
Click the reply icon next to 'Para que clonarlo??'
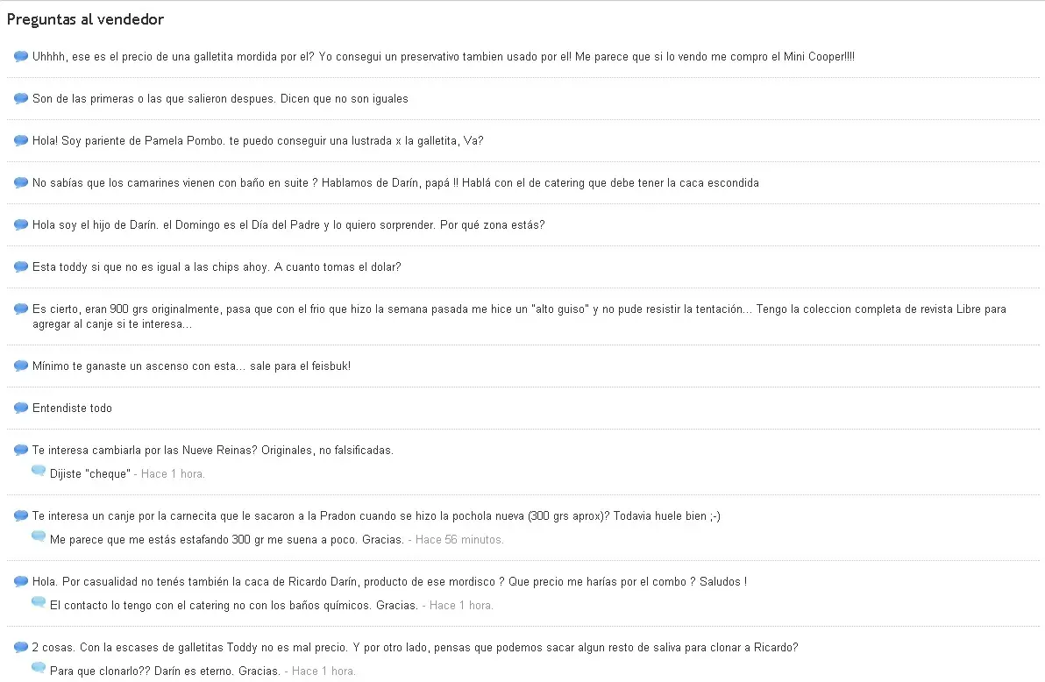39,669
